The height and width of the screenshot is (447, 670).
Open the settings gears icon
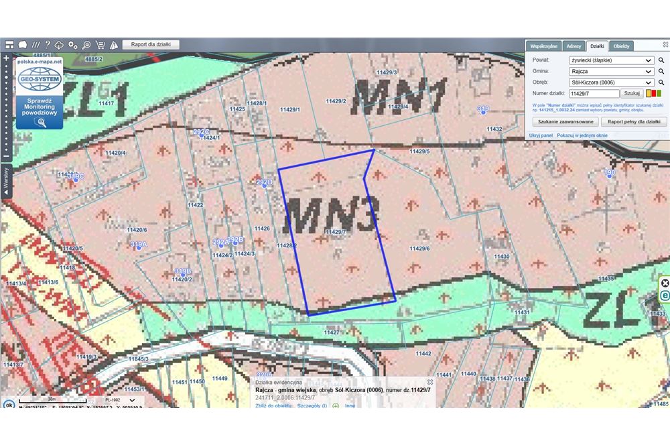pos(73,45)
